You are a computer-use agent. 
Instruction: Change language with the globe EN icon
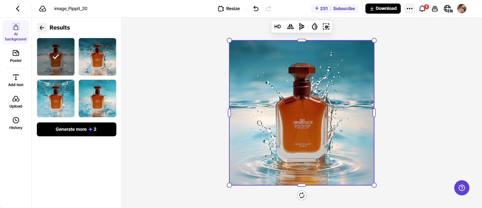(x=448, y=9)
